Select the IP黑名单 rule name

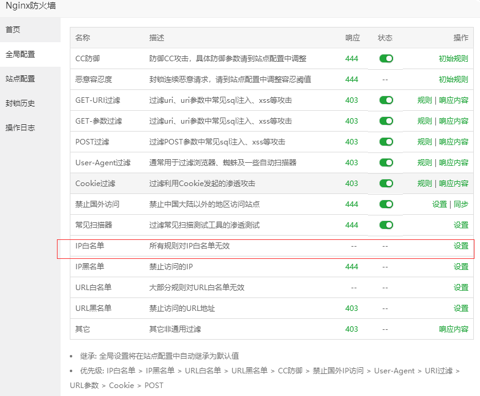[89, 267]
